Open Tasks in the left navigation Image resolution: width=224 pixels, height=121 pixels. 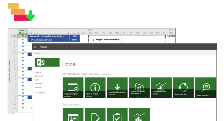tap(37, 80)
